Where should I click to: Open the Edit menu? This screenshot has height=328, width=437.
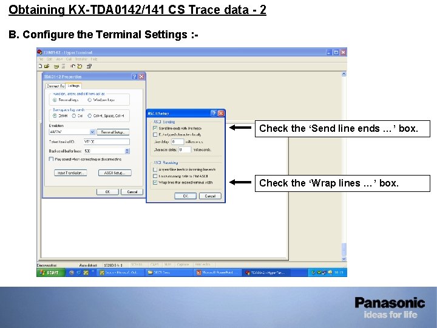tap(49, 59)
